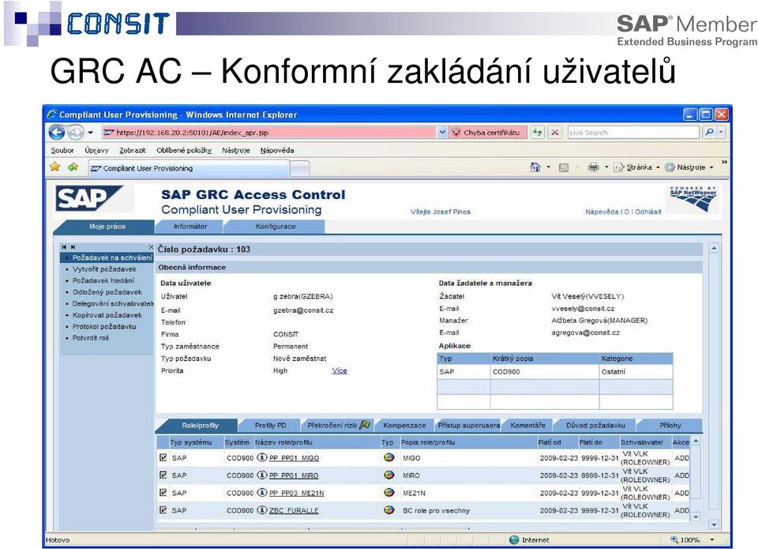Stop loading with the red X icon
The image size is (758, 549).
click(555, 132)
